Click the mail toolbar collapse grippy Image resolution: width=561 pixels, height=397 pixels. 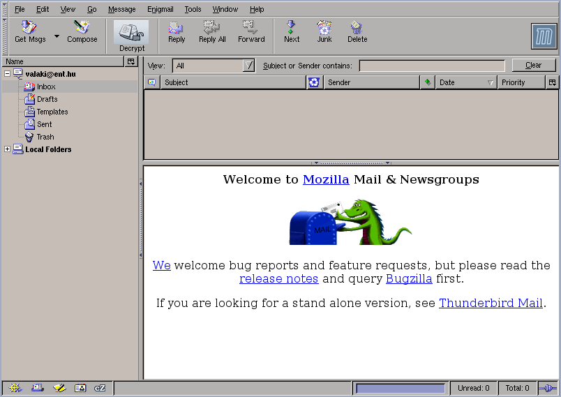tap(5, 36)
